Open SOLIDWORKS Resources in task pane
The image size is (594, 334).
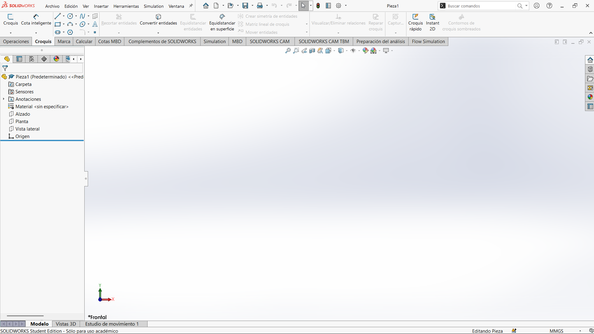pos(590,60)
